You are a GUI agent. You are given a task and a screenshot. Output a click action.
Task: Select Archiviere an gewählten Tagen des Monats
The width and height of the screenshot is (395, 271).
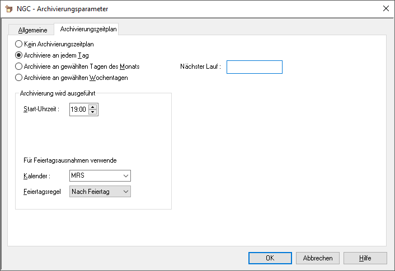tap(19, 66)
